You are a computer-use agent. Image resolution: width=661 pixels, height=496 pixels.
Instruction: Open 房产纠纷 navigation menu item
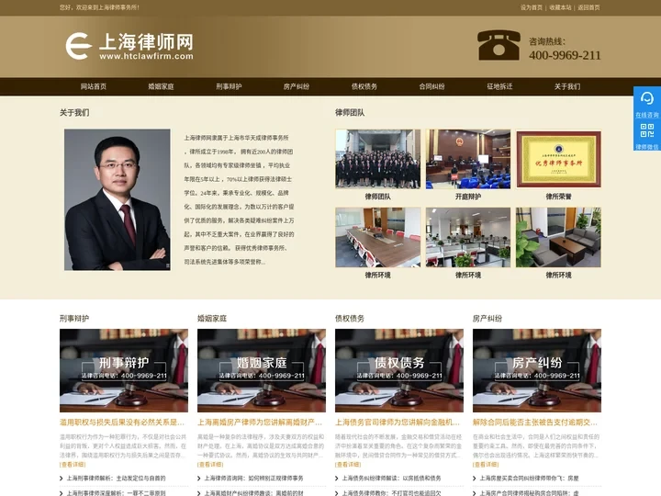tap(297, 86)
